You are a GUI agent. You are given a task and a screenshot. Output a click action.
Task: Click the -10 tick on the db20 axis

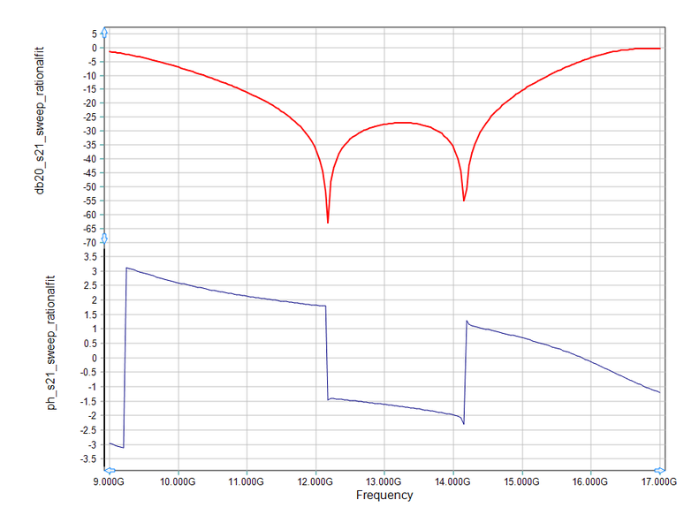(x=90, y=76)
